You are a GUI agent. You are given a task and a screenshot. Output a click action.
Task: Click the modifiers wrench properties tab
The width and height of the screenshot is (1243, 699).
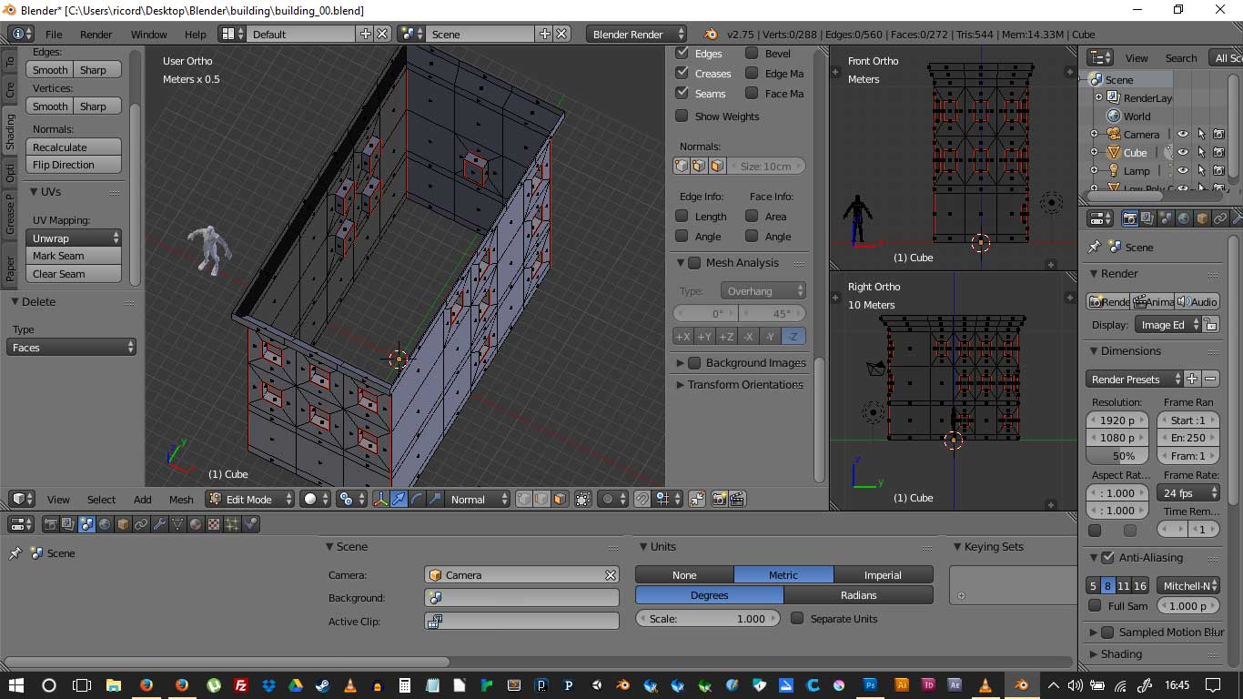coord(159,524)
